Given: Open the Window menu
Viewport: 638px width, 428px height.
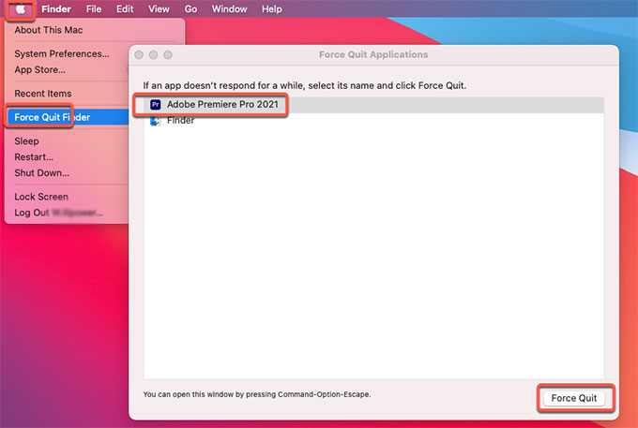Looking at the screenshot, I should tap(230, 9).
